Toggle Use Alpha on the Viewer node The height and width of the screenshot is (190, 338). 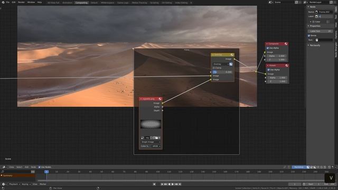(x=268, y=70)
